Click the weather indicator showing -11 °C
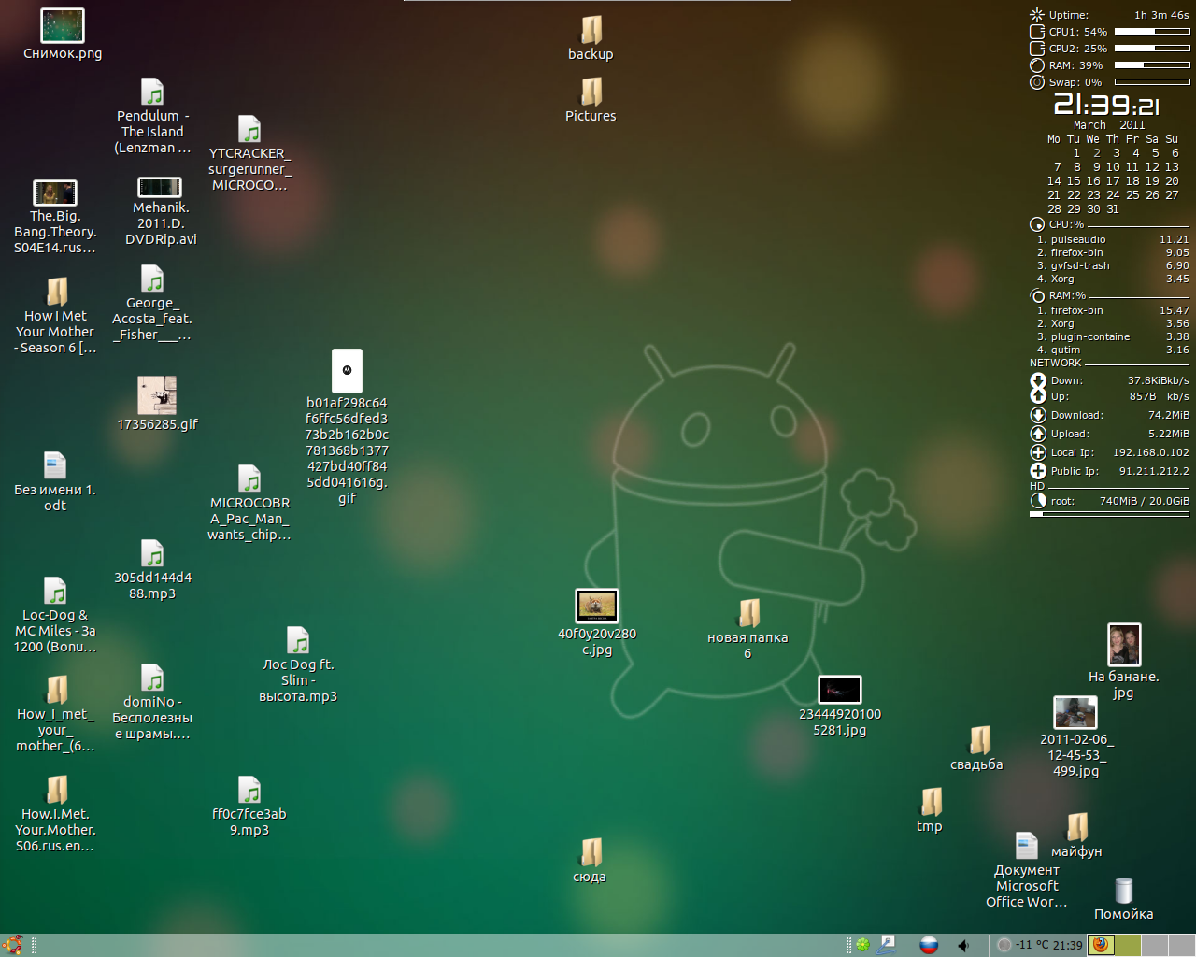 [1023, 945]
